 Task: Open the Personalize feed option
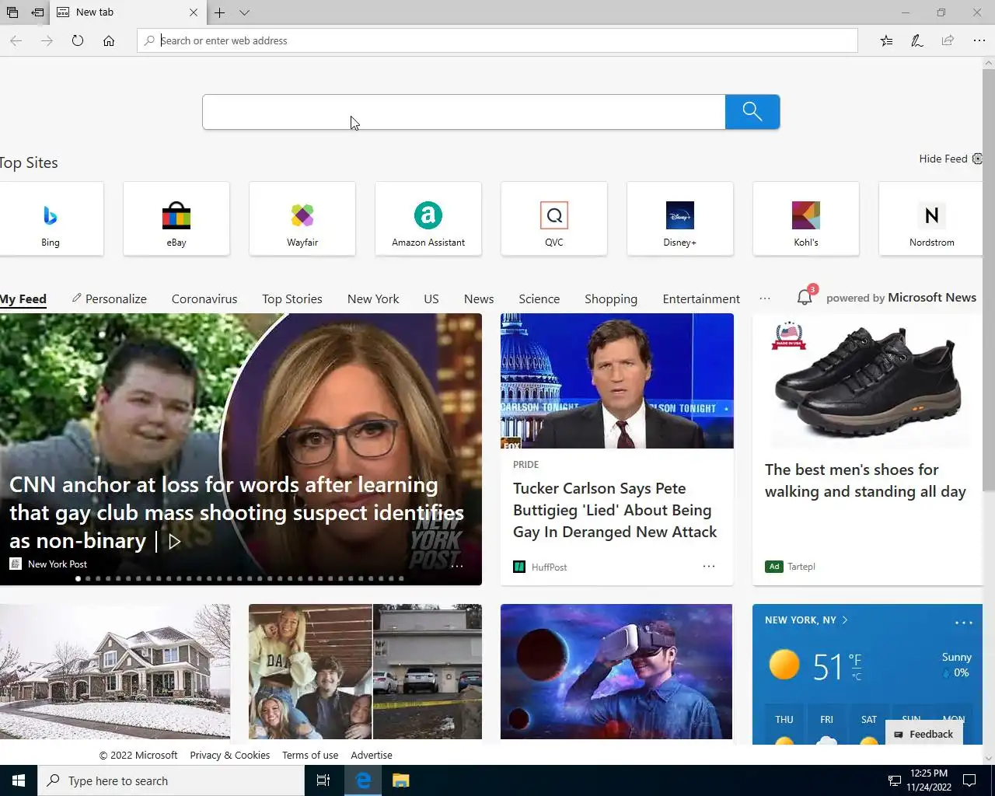click(x=109, y=298)
